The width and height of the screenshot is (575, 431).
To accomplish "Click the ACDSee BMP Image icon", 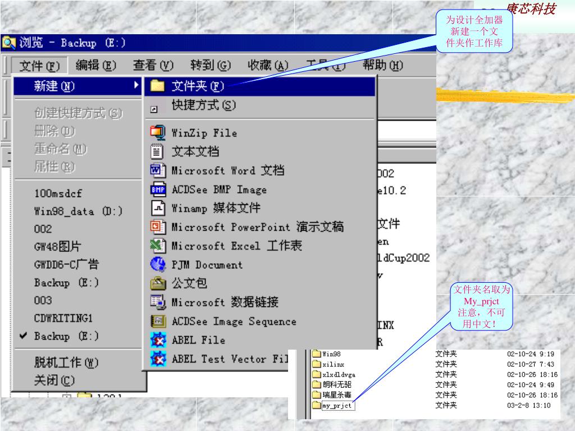I will coord(158,189).
